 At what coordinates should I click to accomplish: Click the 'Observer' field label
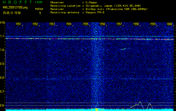pyautogui.click(x=57, y=2)
